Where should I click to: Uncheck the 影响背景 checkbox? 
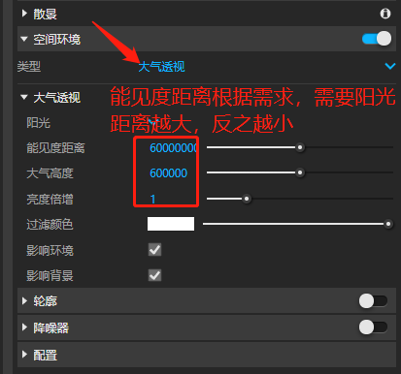154,275
